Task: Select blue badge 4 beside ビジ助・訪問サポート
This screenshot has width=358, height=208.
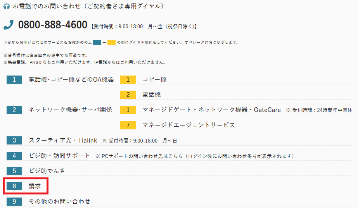Action: click(14, 156)
